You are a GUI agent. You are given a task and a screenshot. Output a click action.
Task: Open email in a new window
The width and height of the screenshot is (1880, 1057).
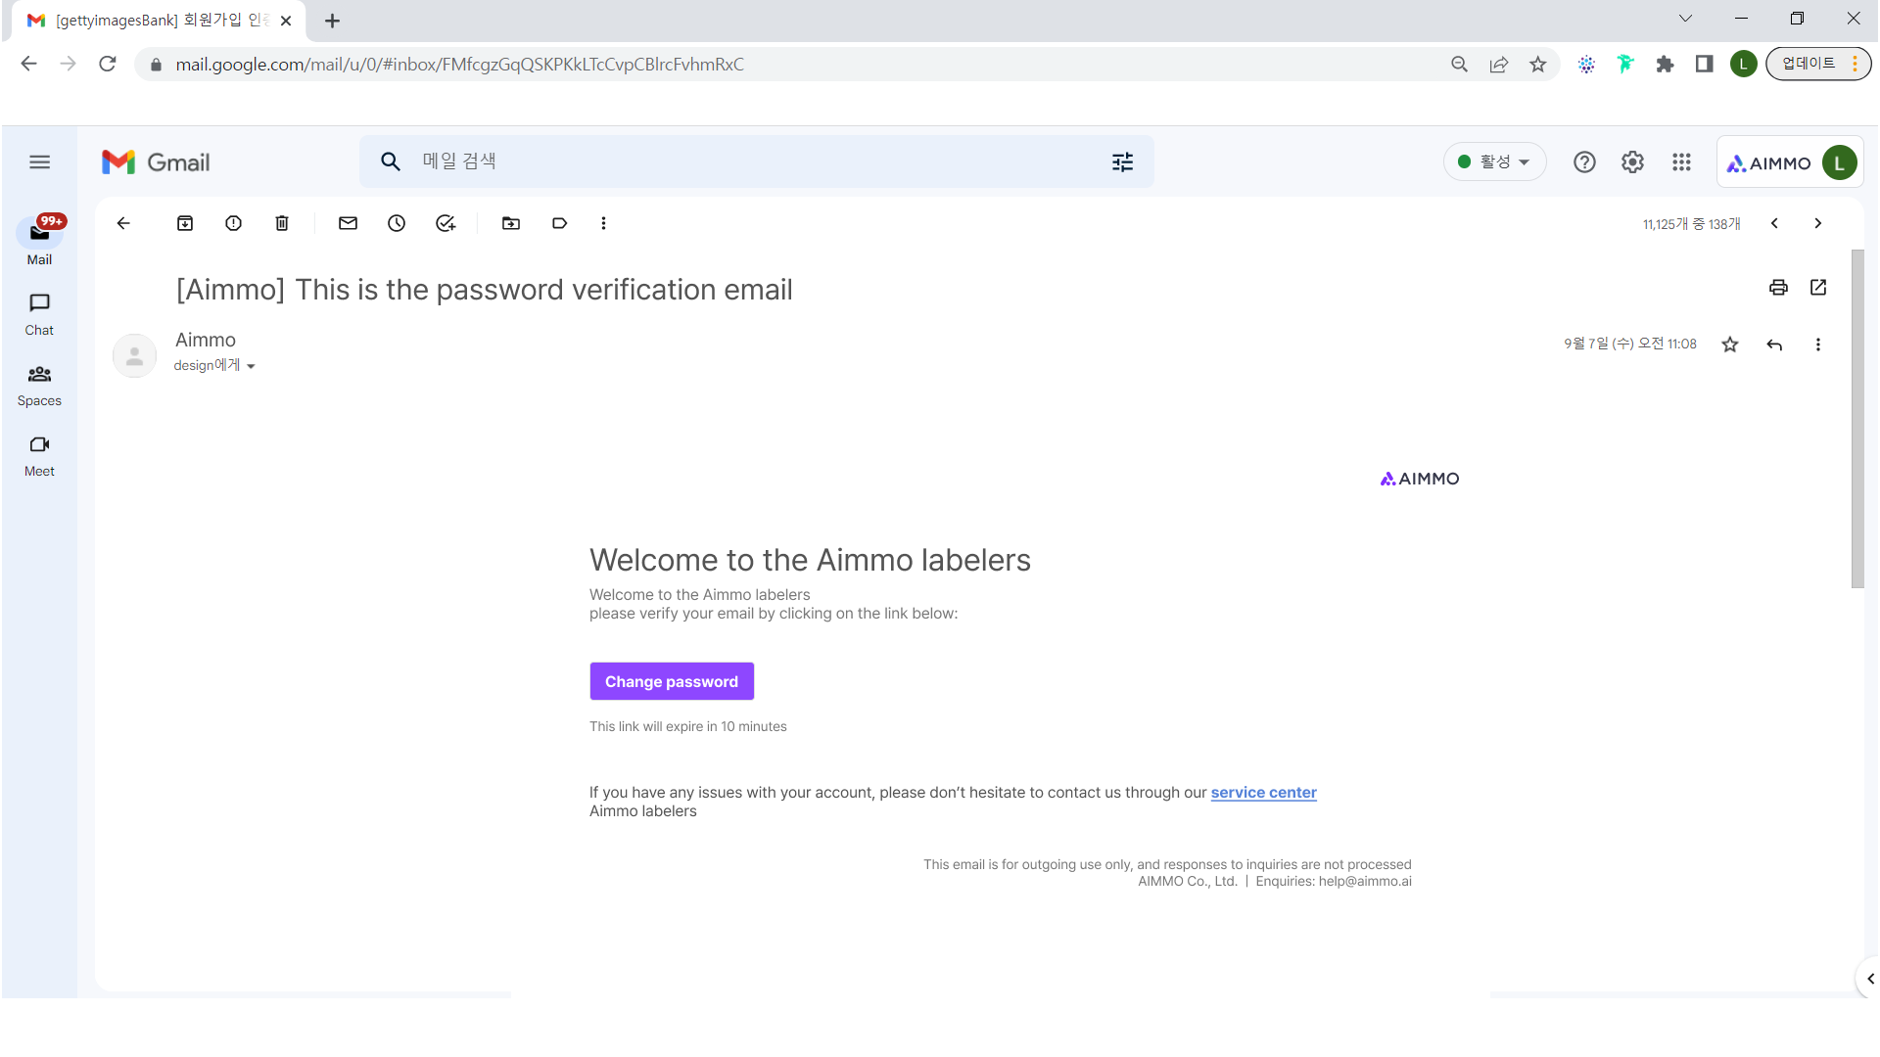click(1818, 287)
